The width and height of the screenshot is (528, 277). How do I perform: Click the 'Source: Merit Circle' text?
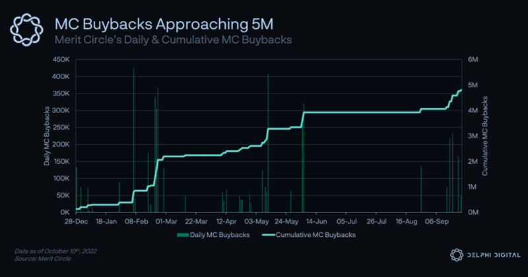pyautogui.click(x=42, y=259)
